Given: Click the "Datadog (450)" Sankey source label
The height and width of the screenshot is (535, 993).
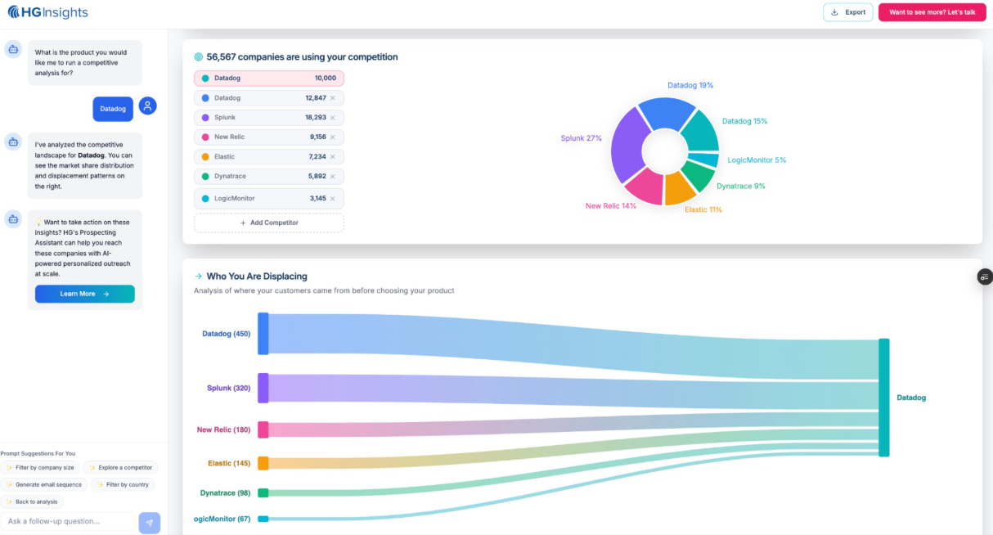Looking at the screenshot, I should (x=227, y=334).
